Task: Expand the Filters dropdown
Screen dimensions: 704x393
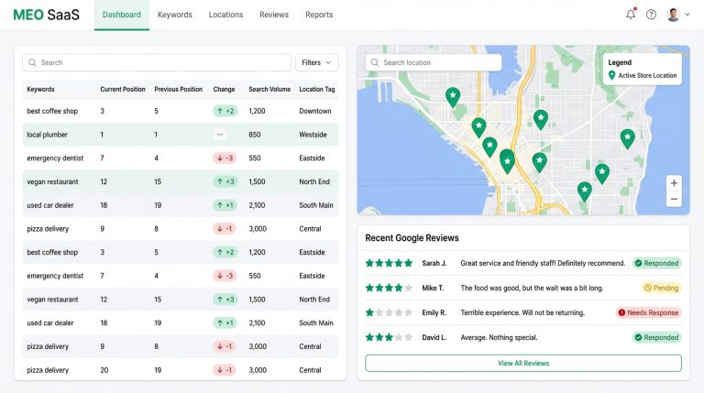Action: click(x=316, y=63)
